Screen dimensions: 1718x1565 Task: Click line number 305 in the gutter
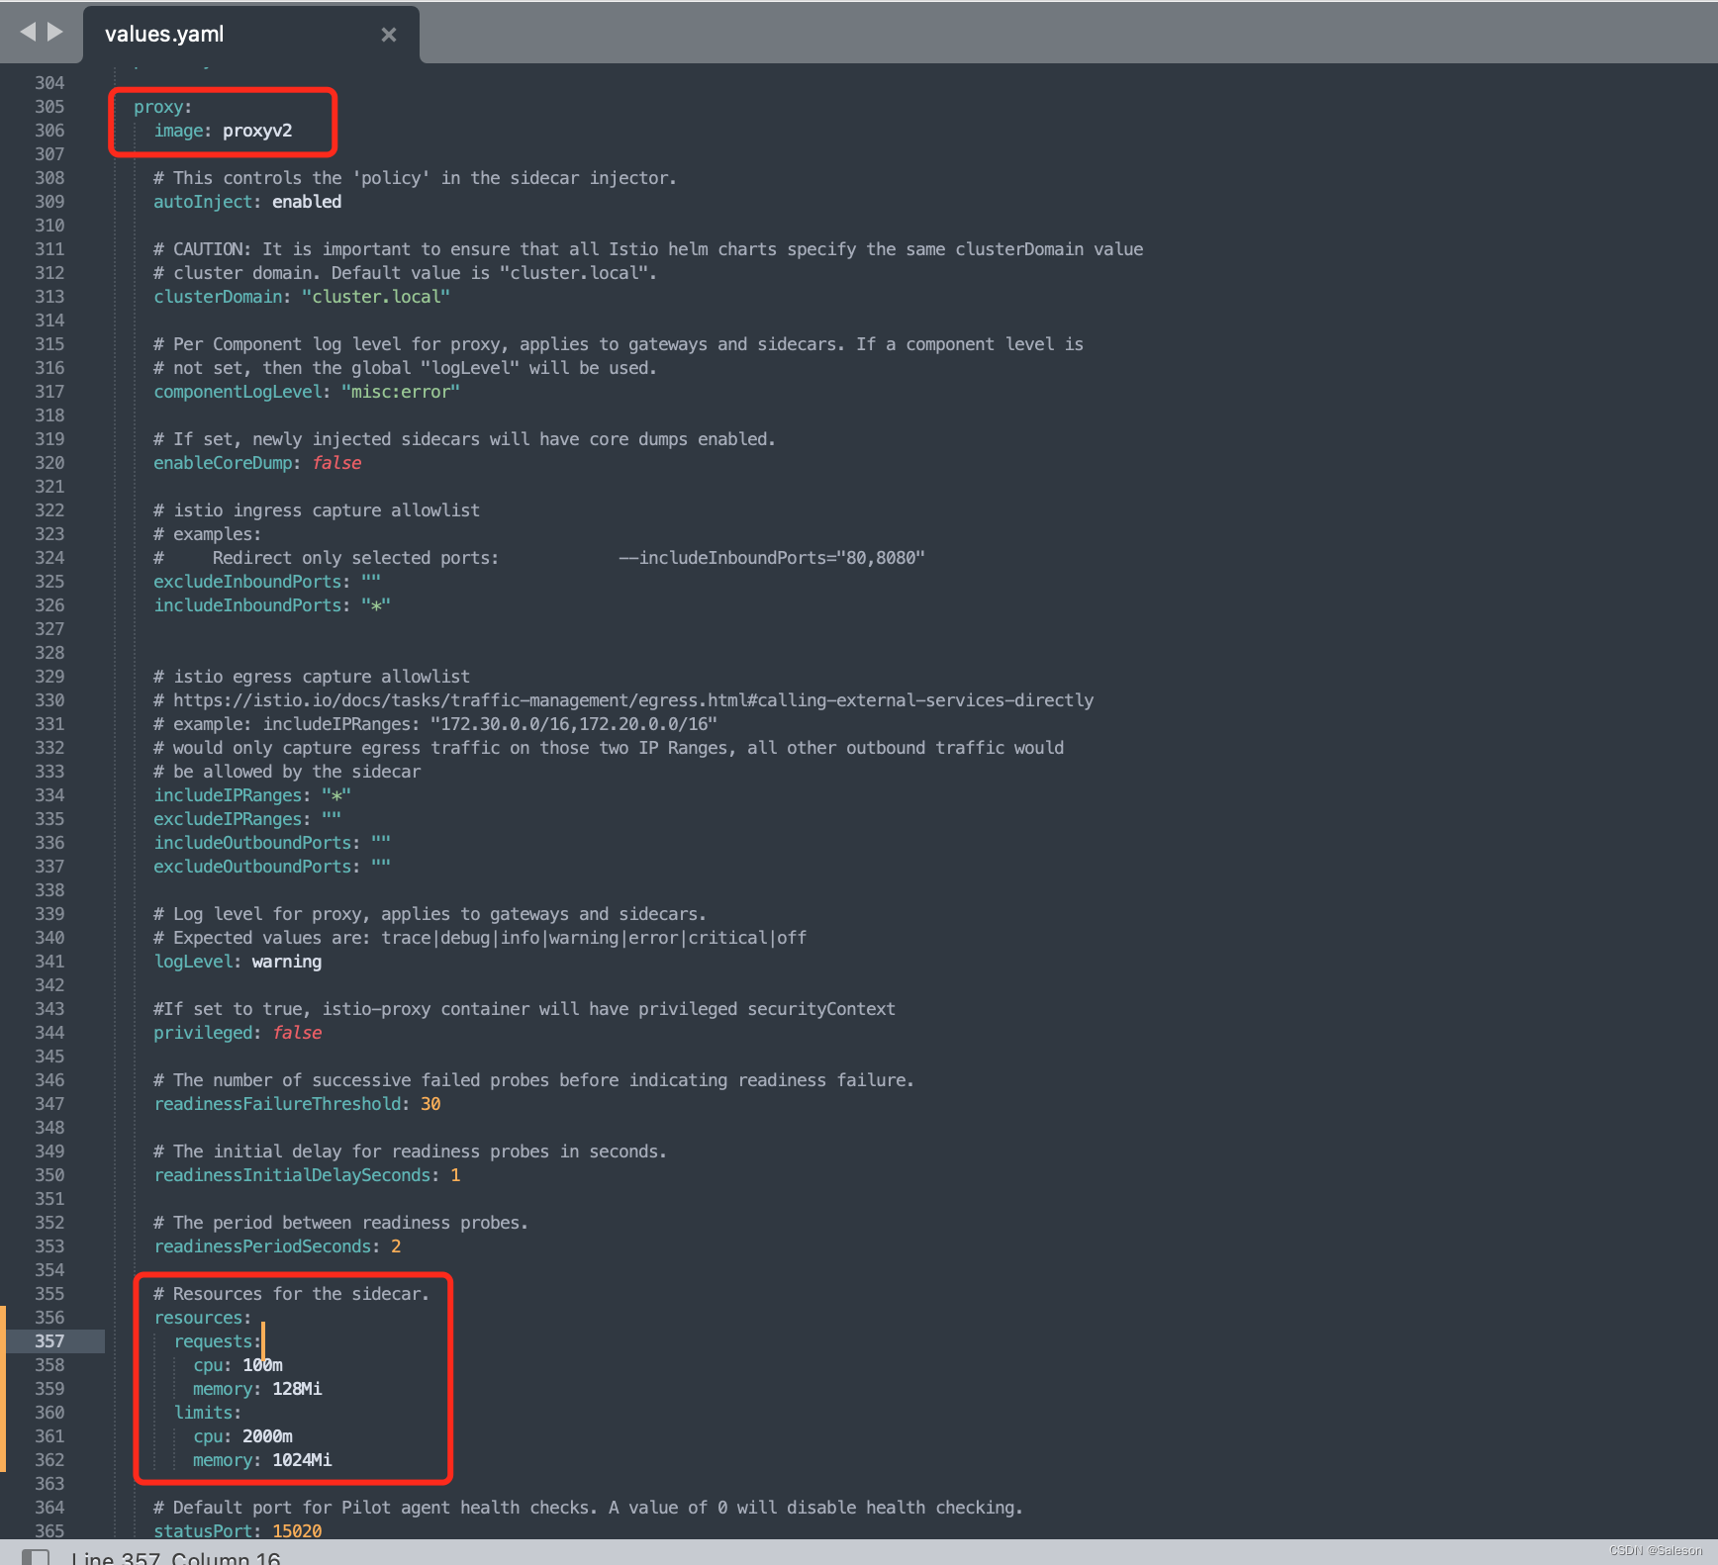coord(49,107)
